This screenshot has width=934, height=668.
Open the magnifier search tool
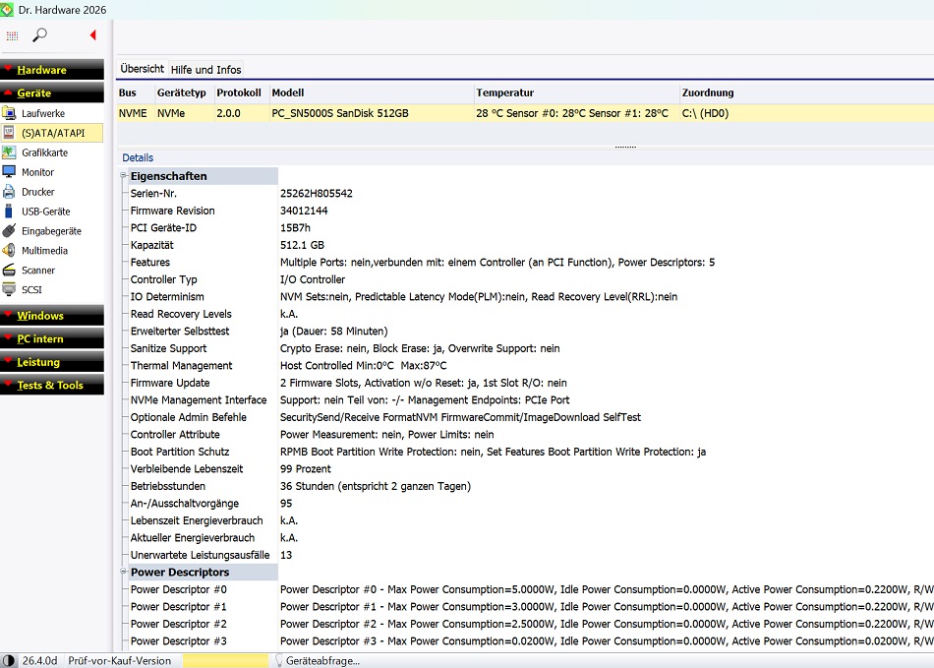(40, 35)
